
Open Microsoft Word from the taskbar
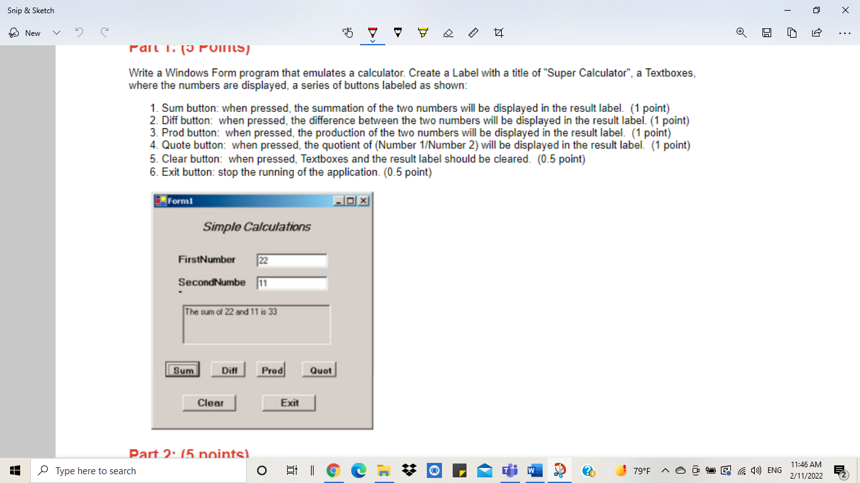535,470
